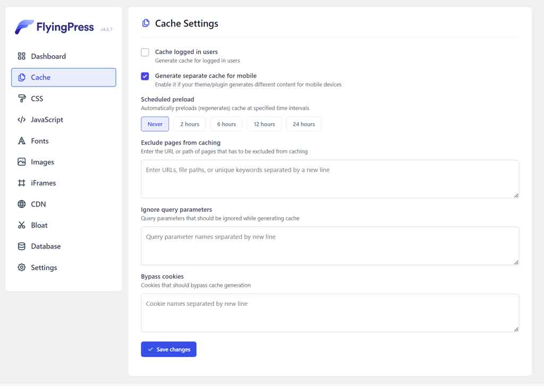Choose the 24 hours preload interval
This screenshot has height=386, width=544.
304,124
